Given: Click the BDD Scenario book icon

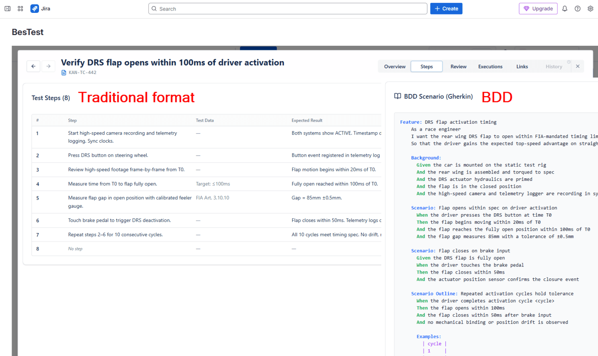Looking at the screenshot, I should [x=397, y=96].
